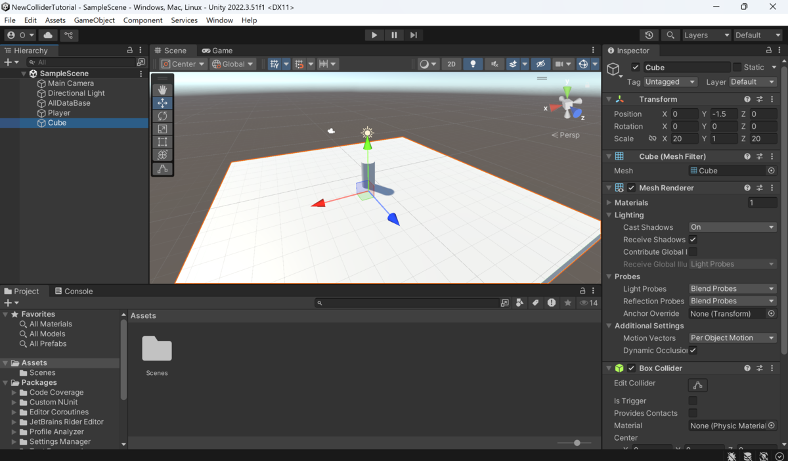
Task: Toggle Receive Shadows checkbox
Action: [x=693, y=240]
